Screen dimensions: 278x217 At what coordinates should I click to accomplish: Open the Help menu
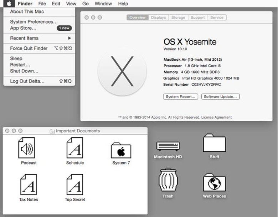click(x=123, y=4)
